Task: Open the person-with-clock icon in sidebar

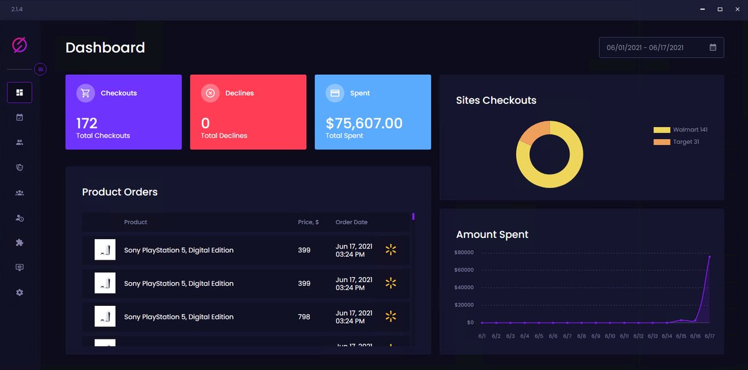Action: [x=20, y=218]
